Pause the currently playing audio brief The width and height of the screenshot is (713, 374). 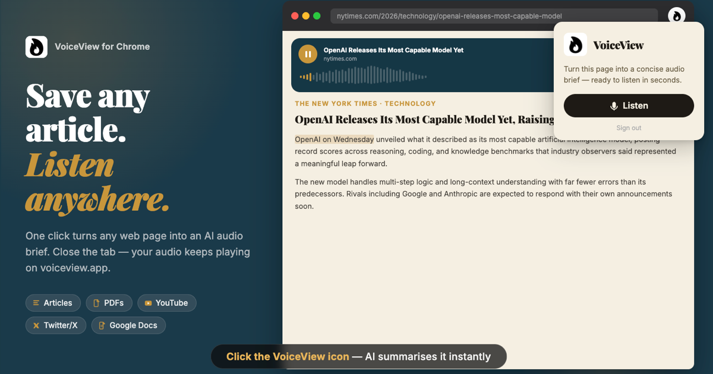pos(308,53)
